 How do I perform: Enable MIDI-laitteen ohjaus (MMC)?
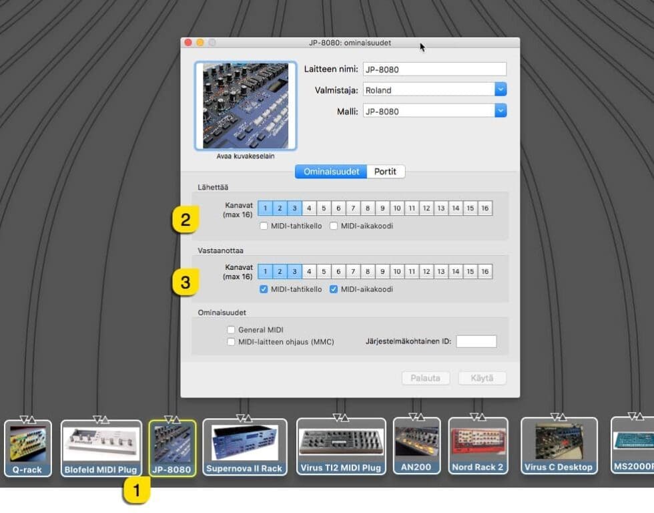click(231, 341)
